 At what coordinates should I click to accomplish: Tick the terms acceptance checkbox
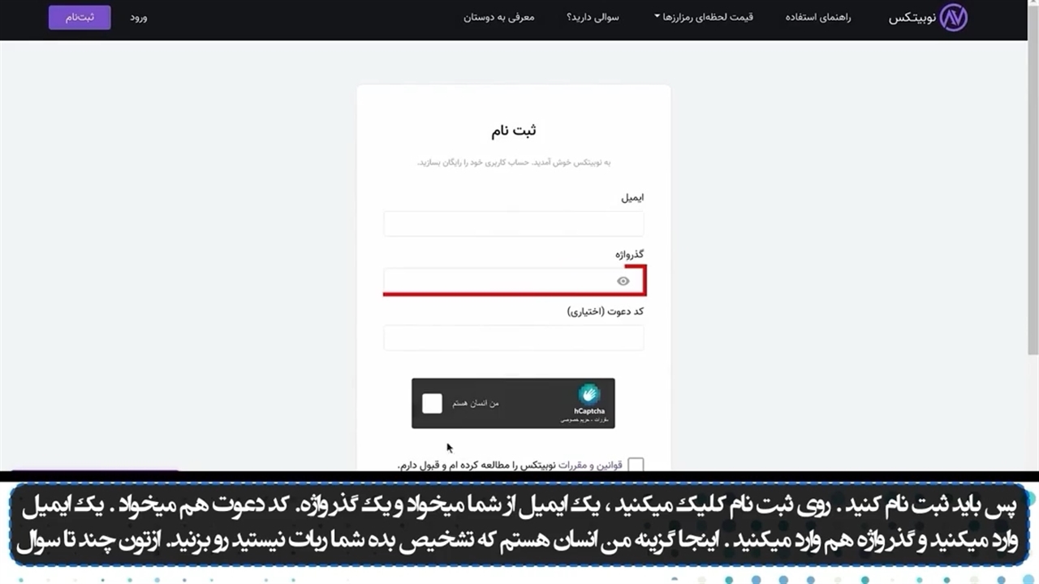[636, 465]
